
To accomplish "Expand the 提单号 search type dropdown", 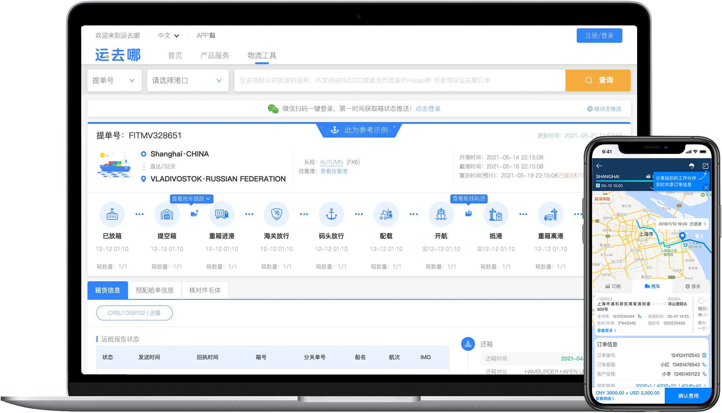I will tap(114, 81).
